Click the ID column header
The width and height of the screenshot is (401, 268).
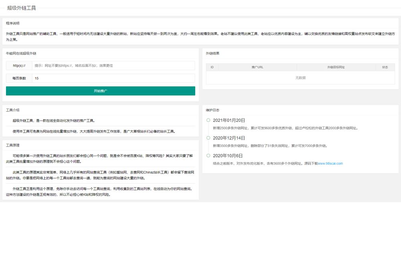(x=212, y=67)
